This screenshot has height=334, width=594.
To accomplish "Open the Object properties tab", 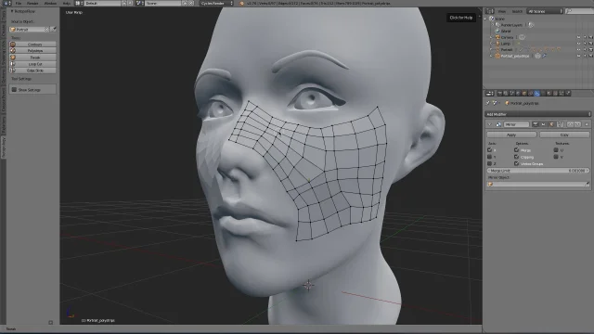I will pyautogui.click(x=524, y=93).
